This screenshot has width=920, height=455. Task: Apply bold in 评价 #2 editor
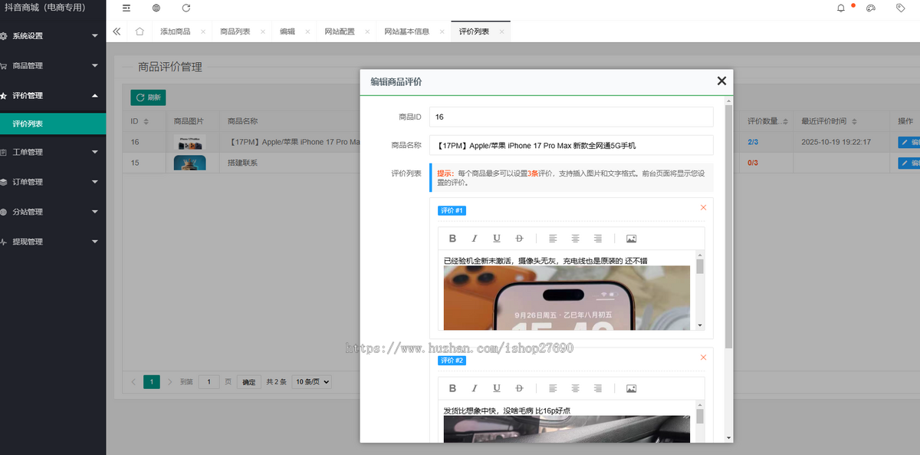[452, 388]
